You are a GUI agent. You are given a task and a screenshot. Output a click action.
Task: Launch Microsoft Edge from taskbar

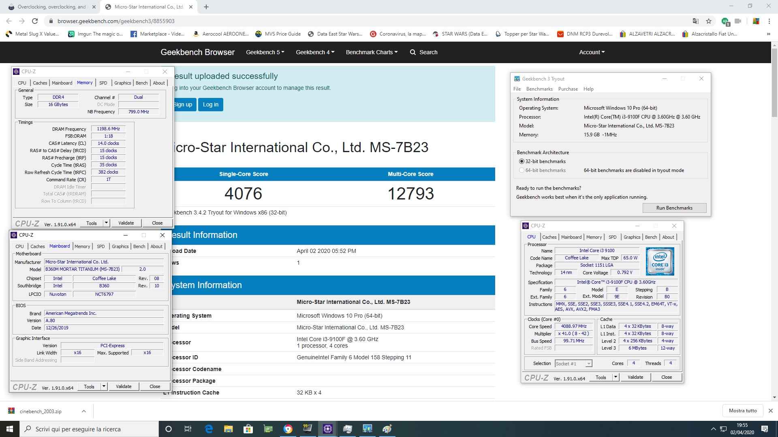pos(209,429)
